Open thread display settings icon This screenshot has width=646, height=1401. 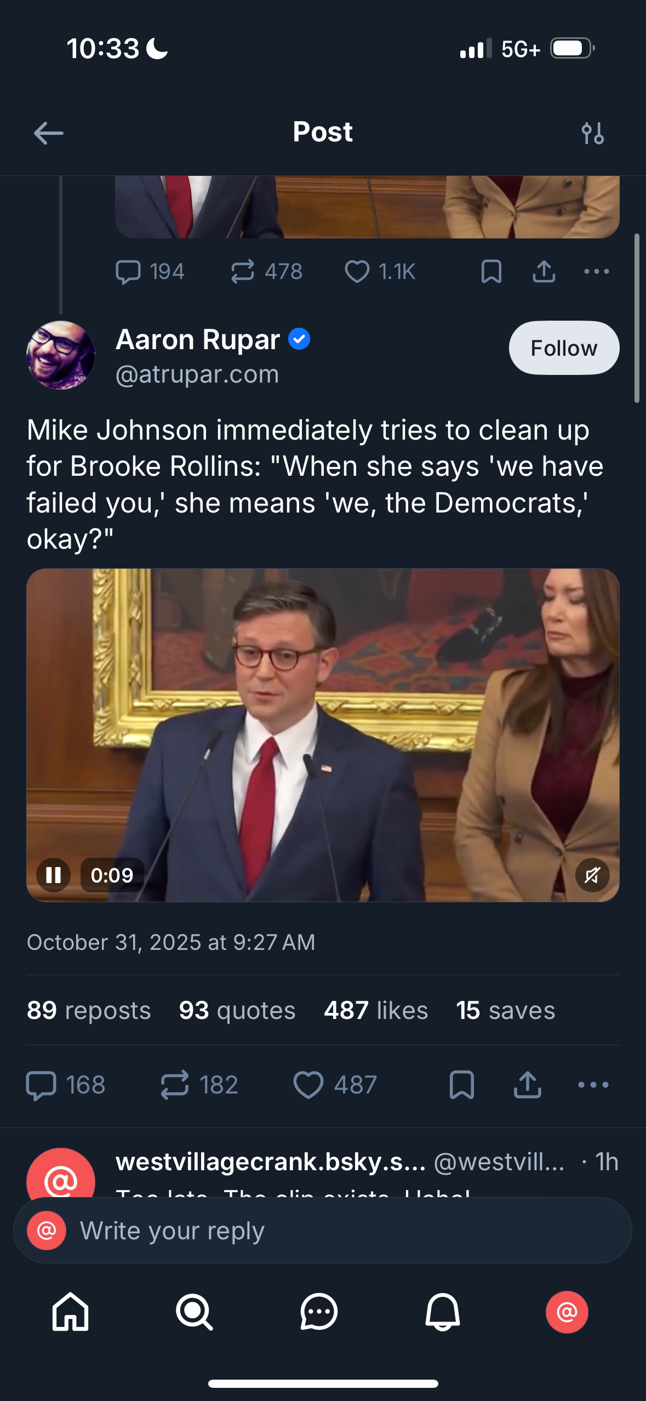[x=592, y=133]
